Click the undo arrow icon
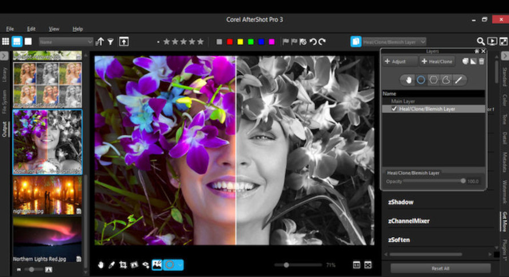Viewport: 509px width, 277px height. pos(313,42)
